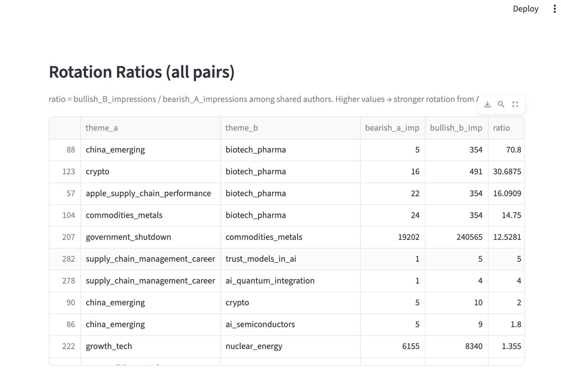This screenshot has width=561, height=373.
Task: Select row index 90
Action: (x=65, y=302)
